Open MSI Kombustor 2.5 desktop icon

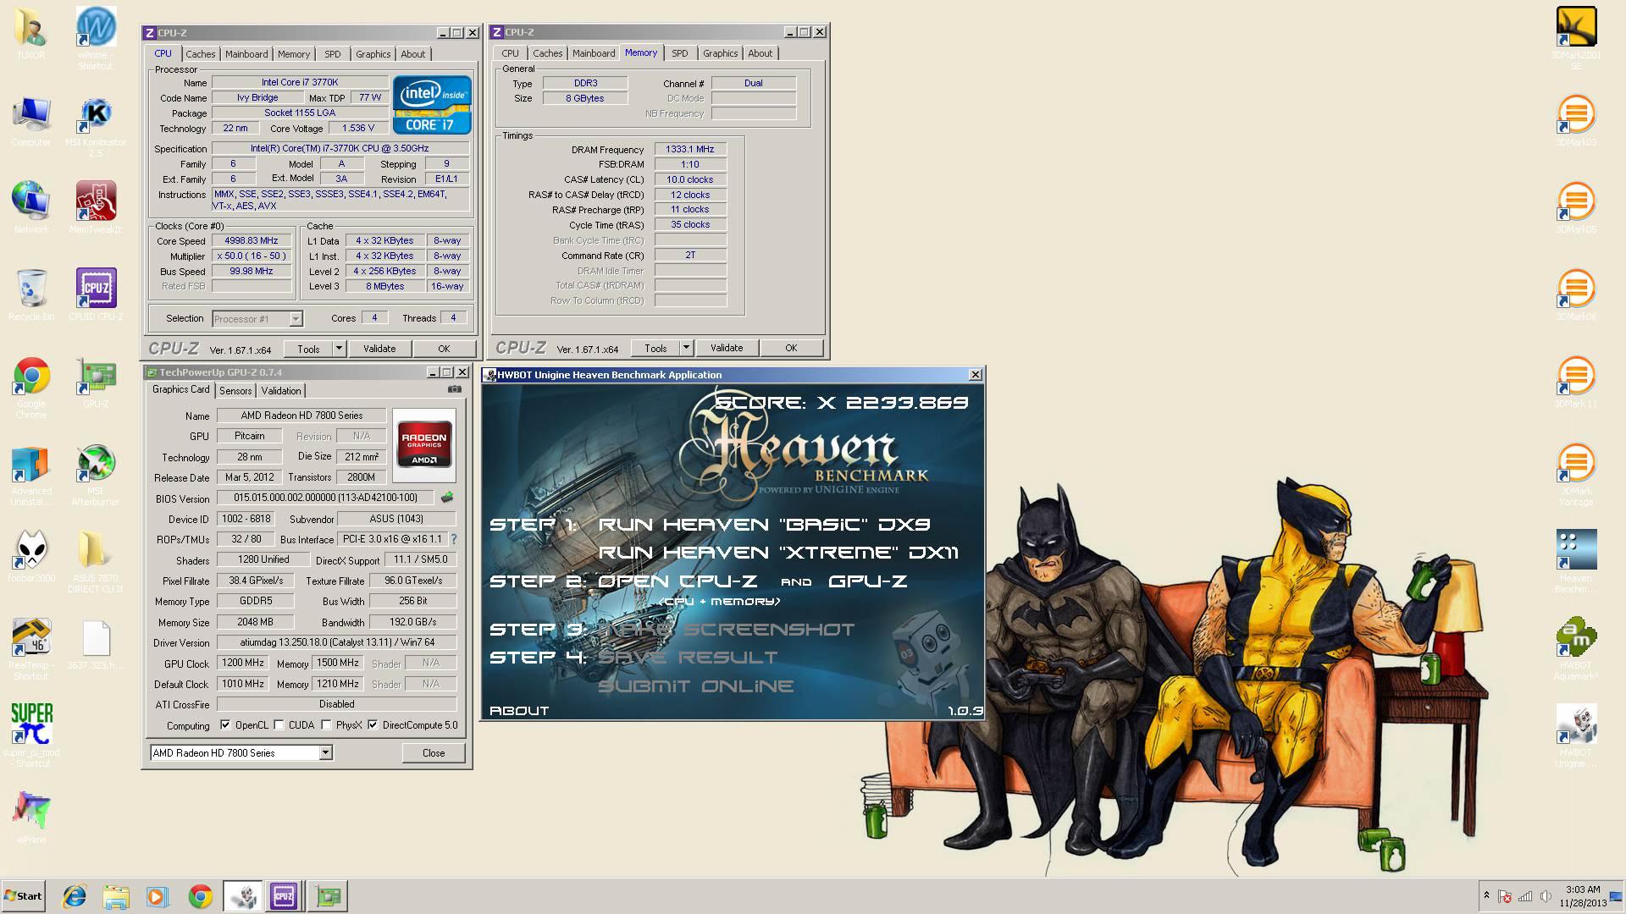coord(96,125)
